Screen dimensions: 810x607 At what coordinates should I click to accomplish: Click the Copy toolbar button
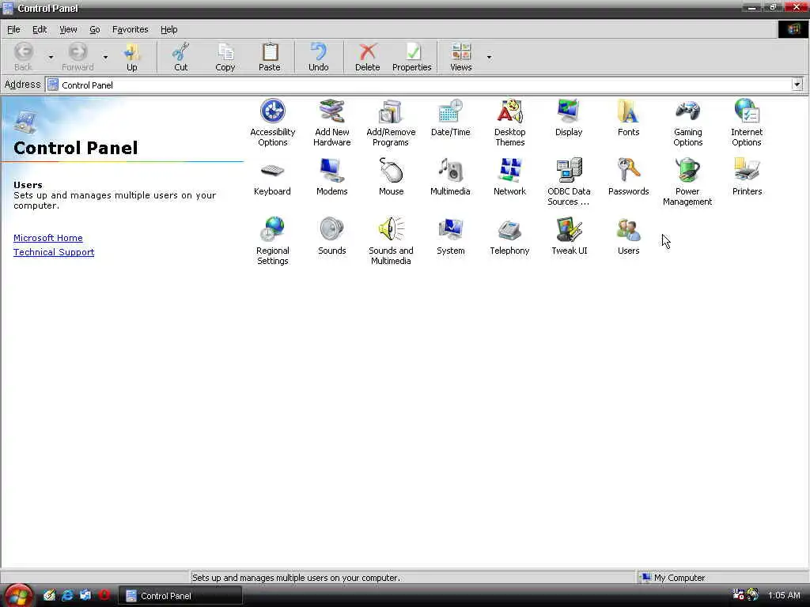pos(225,57)
